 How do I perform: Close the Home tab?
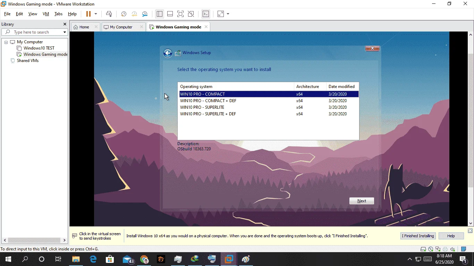coord(96,27)
